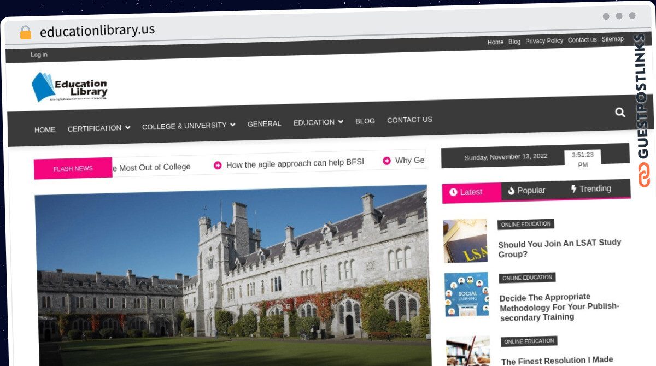Open 'The Finest Resolution I Made' article

(558, 361)
